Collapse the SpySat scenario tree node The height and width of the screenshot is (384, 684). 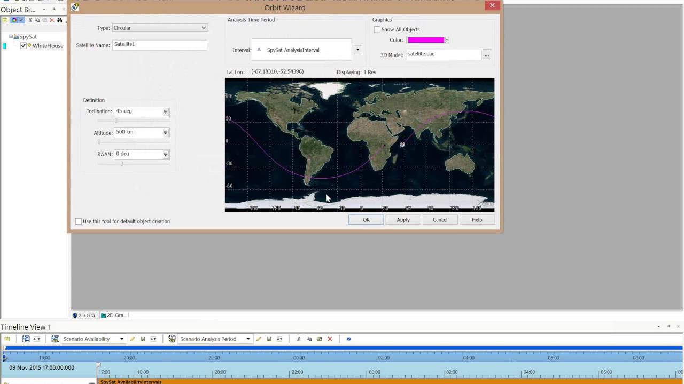[11, 37]
